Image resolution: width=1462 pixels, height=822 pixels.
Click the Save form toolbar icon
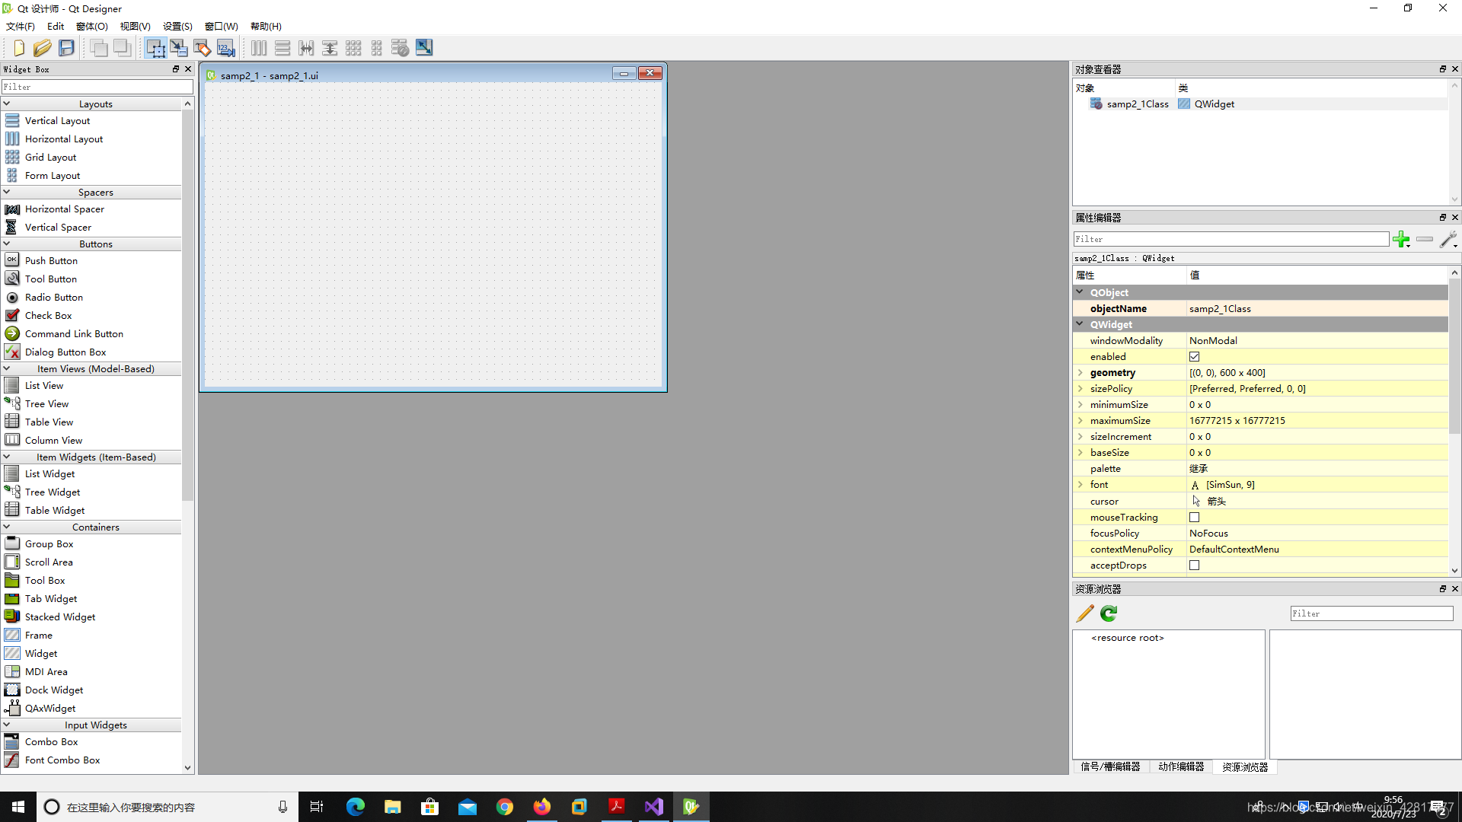click(x=67, y=48)
